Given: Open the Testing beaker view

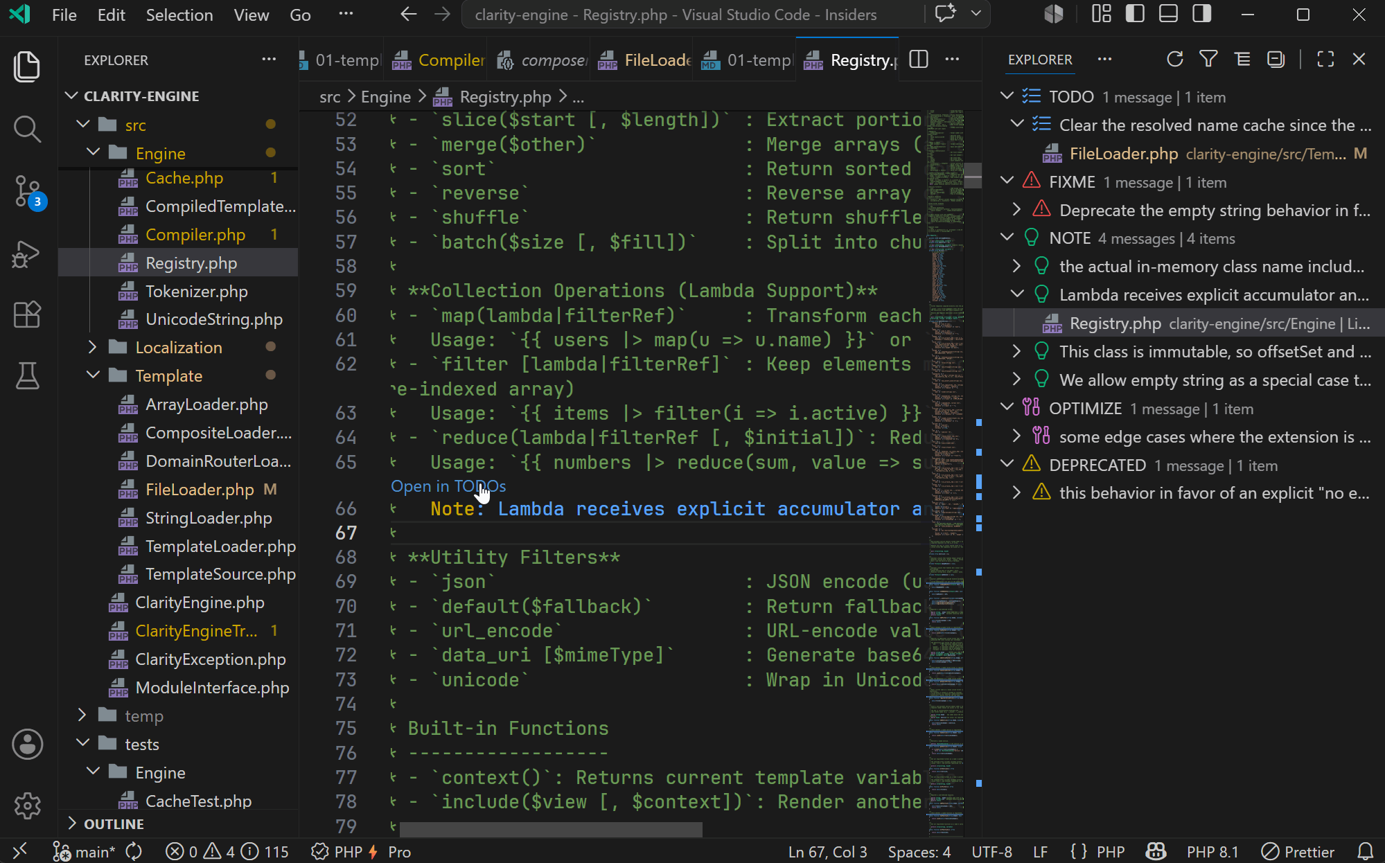Looking at the screenshot, I should [x=27, y=376].
